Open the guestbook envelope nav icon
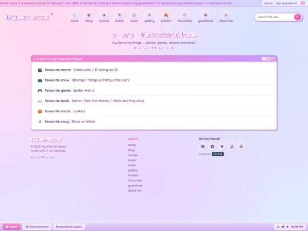The height and width of the screenshot is (231, 308). click(205, 15)
